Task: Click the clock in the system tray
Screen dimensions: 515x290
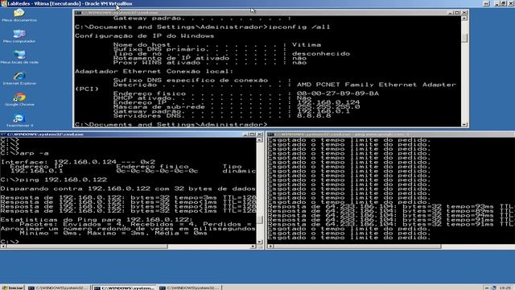Action: pos(505,288)
